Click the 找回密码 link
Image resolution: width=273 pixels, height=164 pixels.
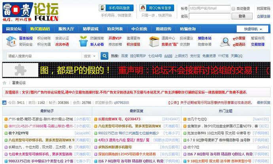tap(264, 8)
